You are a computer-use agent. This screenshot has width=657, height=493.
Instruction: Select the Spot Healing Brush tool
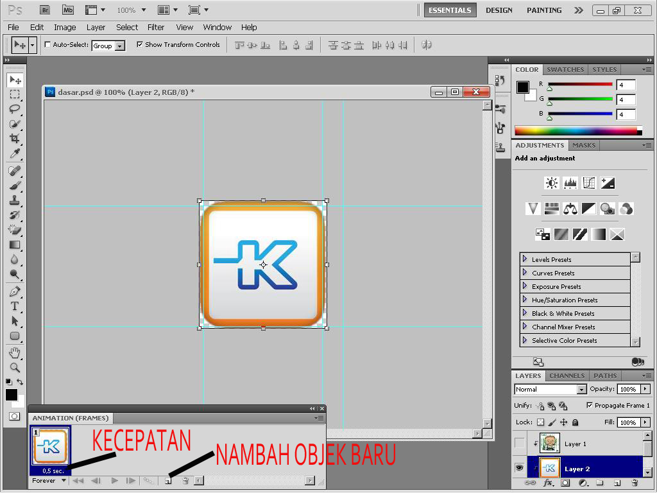[15, 171]
